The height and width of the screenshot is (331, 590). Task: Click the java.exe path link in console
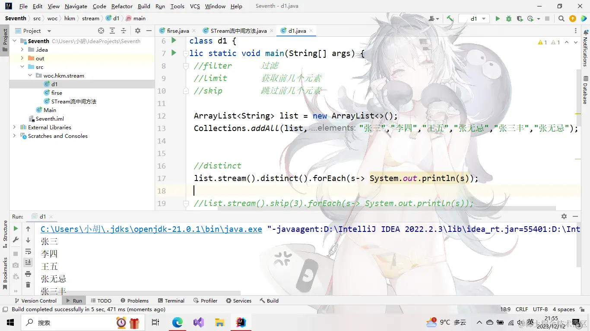point(151,229)
